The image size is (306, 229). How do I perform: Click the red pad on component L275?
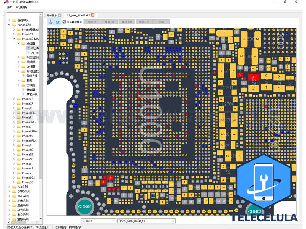coord(254,77)
